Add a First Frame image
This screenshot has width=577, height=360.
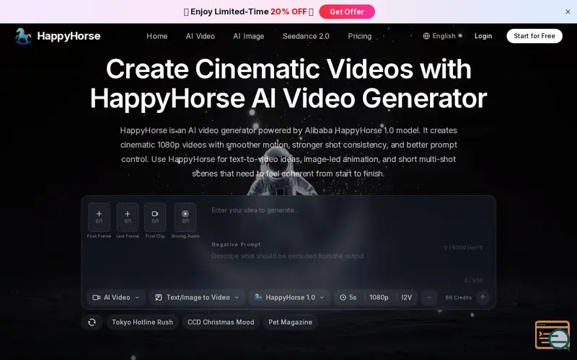pos(99,217)
